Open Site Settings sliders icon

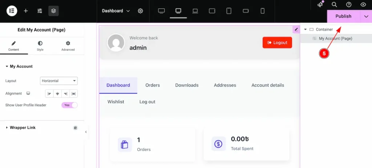40,11
